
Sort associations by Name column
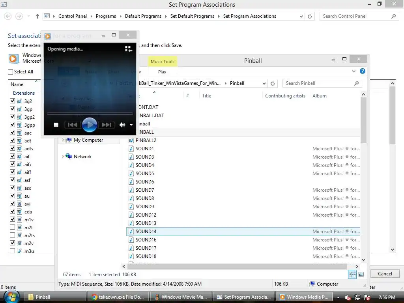17,84
